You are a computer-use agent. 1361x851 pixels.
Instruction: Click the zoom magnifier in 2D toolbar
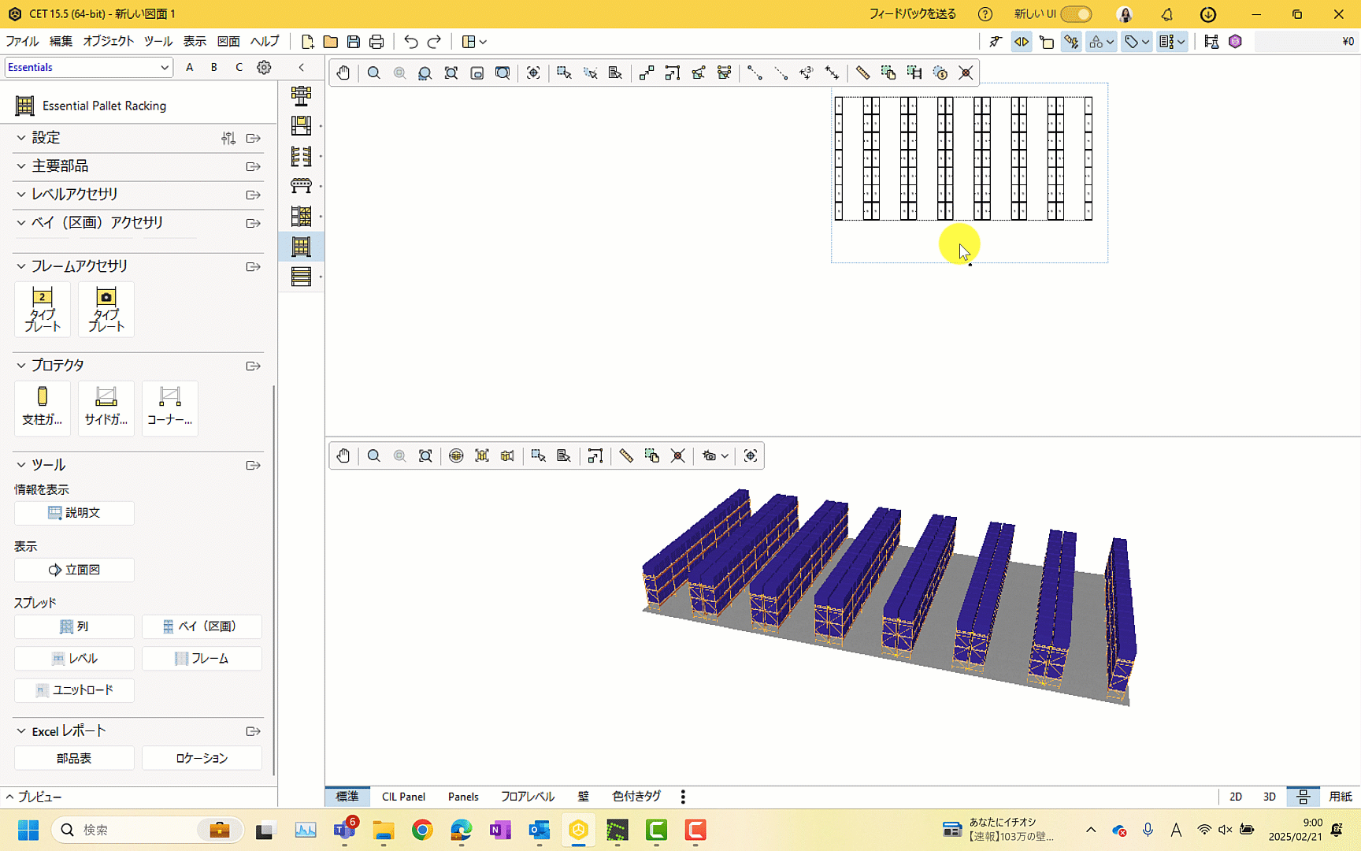[374, 72]
